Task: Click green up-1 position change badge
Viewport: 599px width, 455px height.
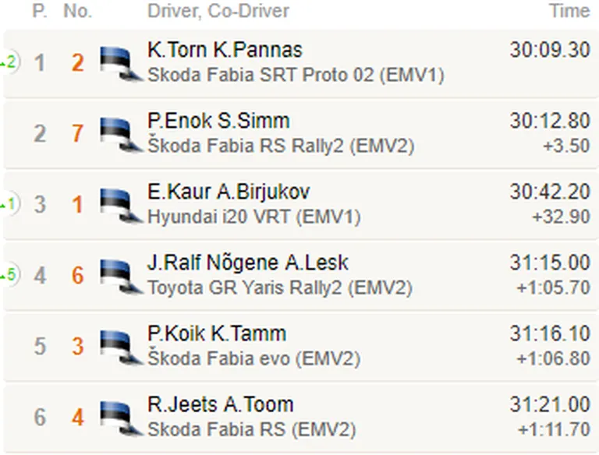Action: click(9, 204)
